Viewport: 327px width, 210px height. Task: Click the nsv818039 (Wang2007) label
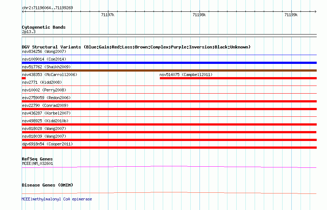(x=44, y=136)
